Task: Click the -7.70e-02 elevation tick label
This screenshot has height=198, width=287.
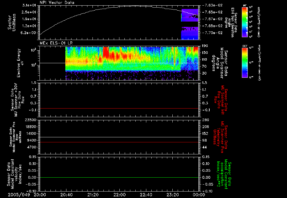Action: coord(212,33)
